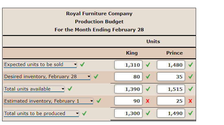The width and height of the screenshot is (224, 125).
Task: Click green checkmark beside 'Estimated inventory, February 1' label
Action: [99, 101]
